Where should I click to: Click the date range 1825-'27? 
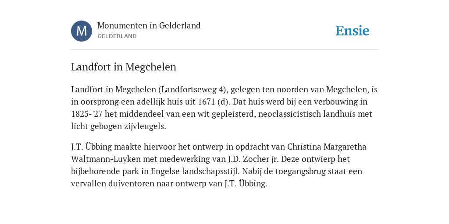click(87, 114)
